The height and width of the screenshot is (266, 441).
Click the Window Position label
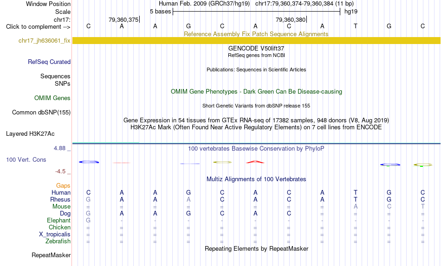tap(48, 4)
